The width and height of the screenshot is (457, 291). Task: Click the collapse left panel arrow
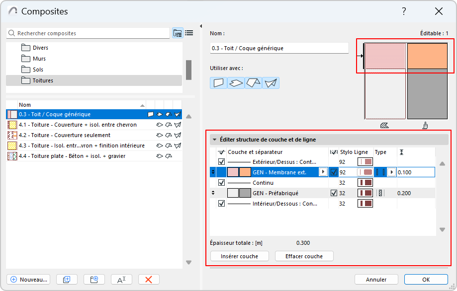pos(201,26)
